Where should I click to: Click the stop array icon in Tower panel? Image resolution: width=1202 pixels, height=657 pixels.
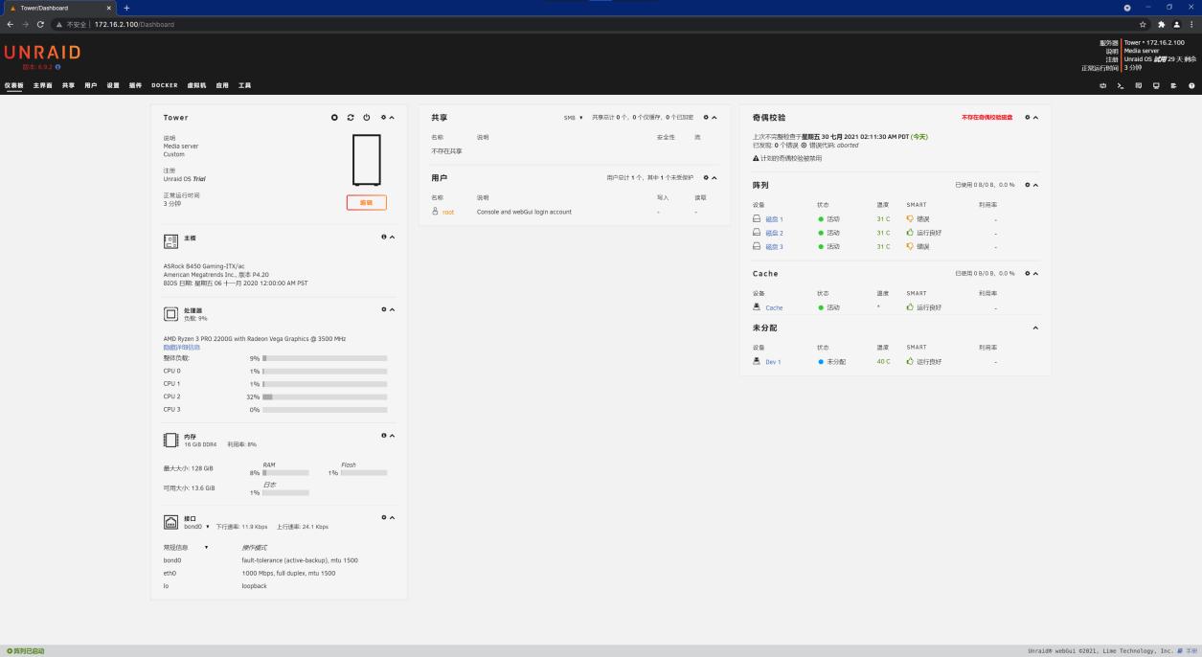click(x=334, y=118)
